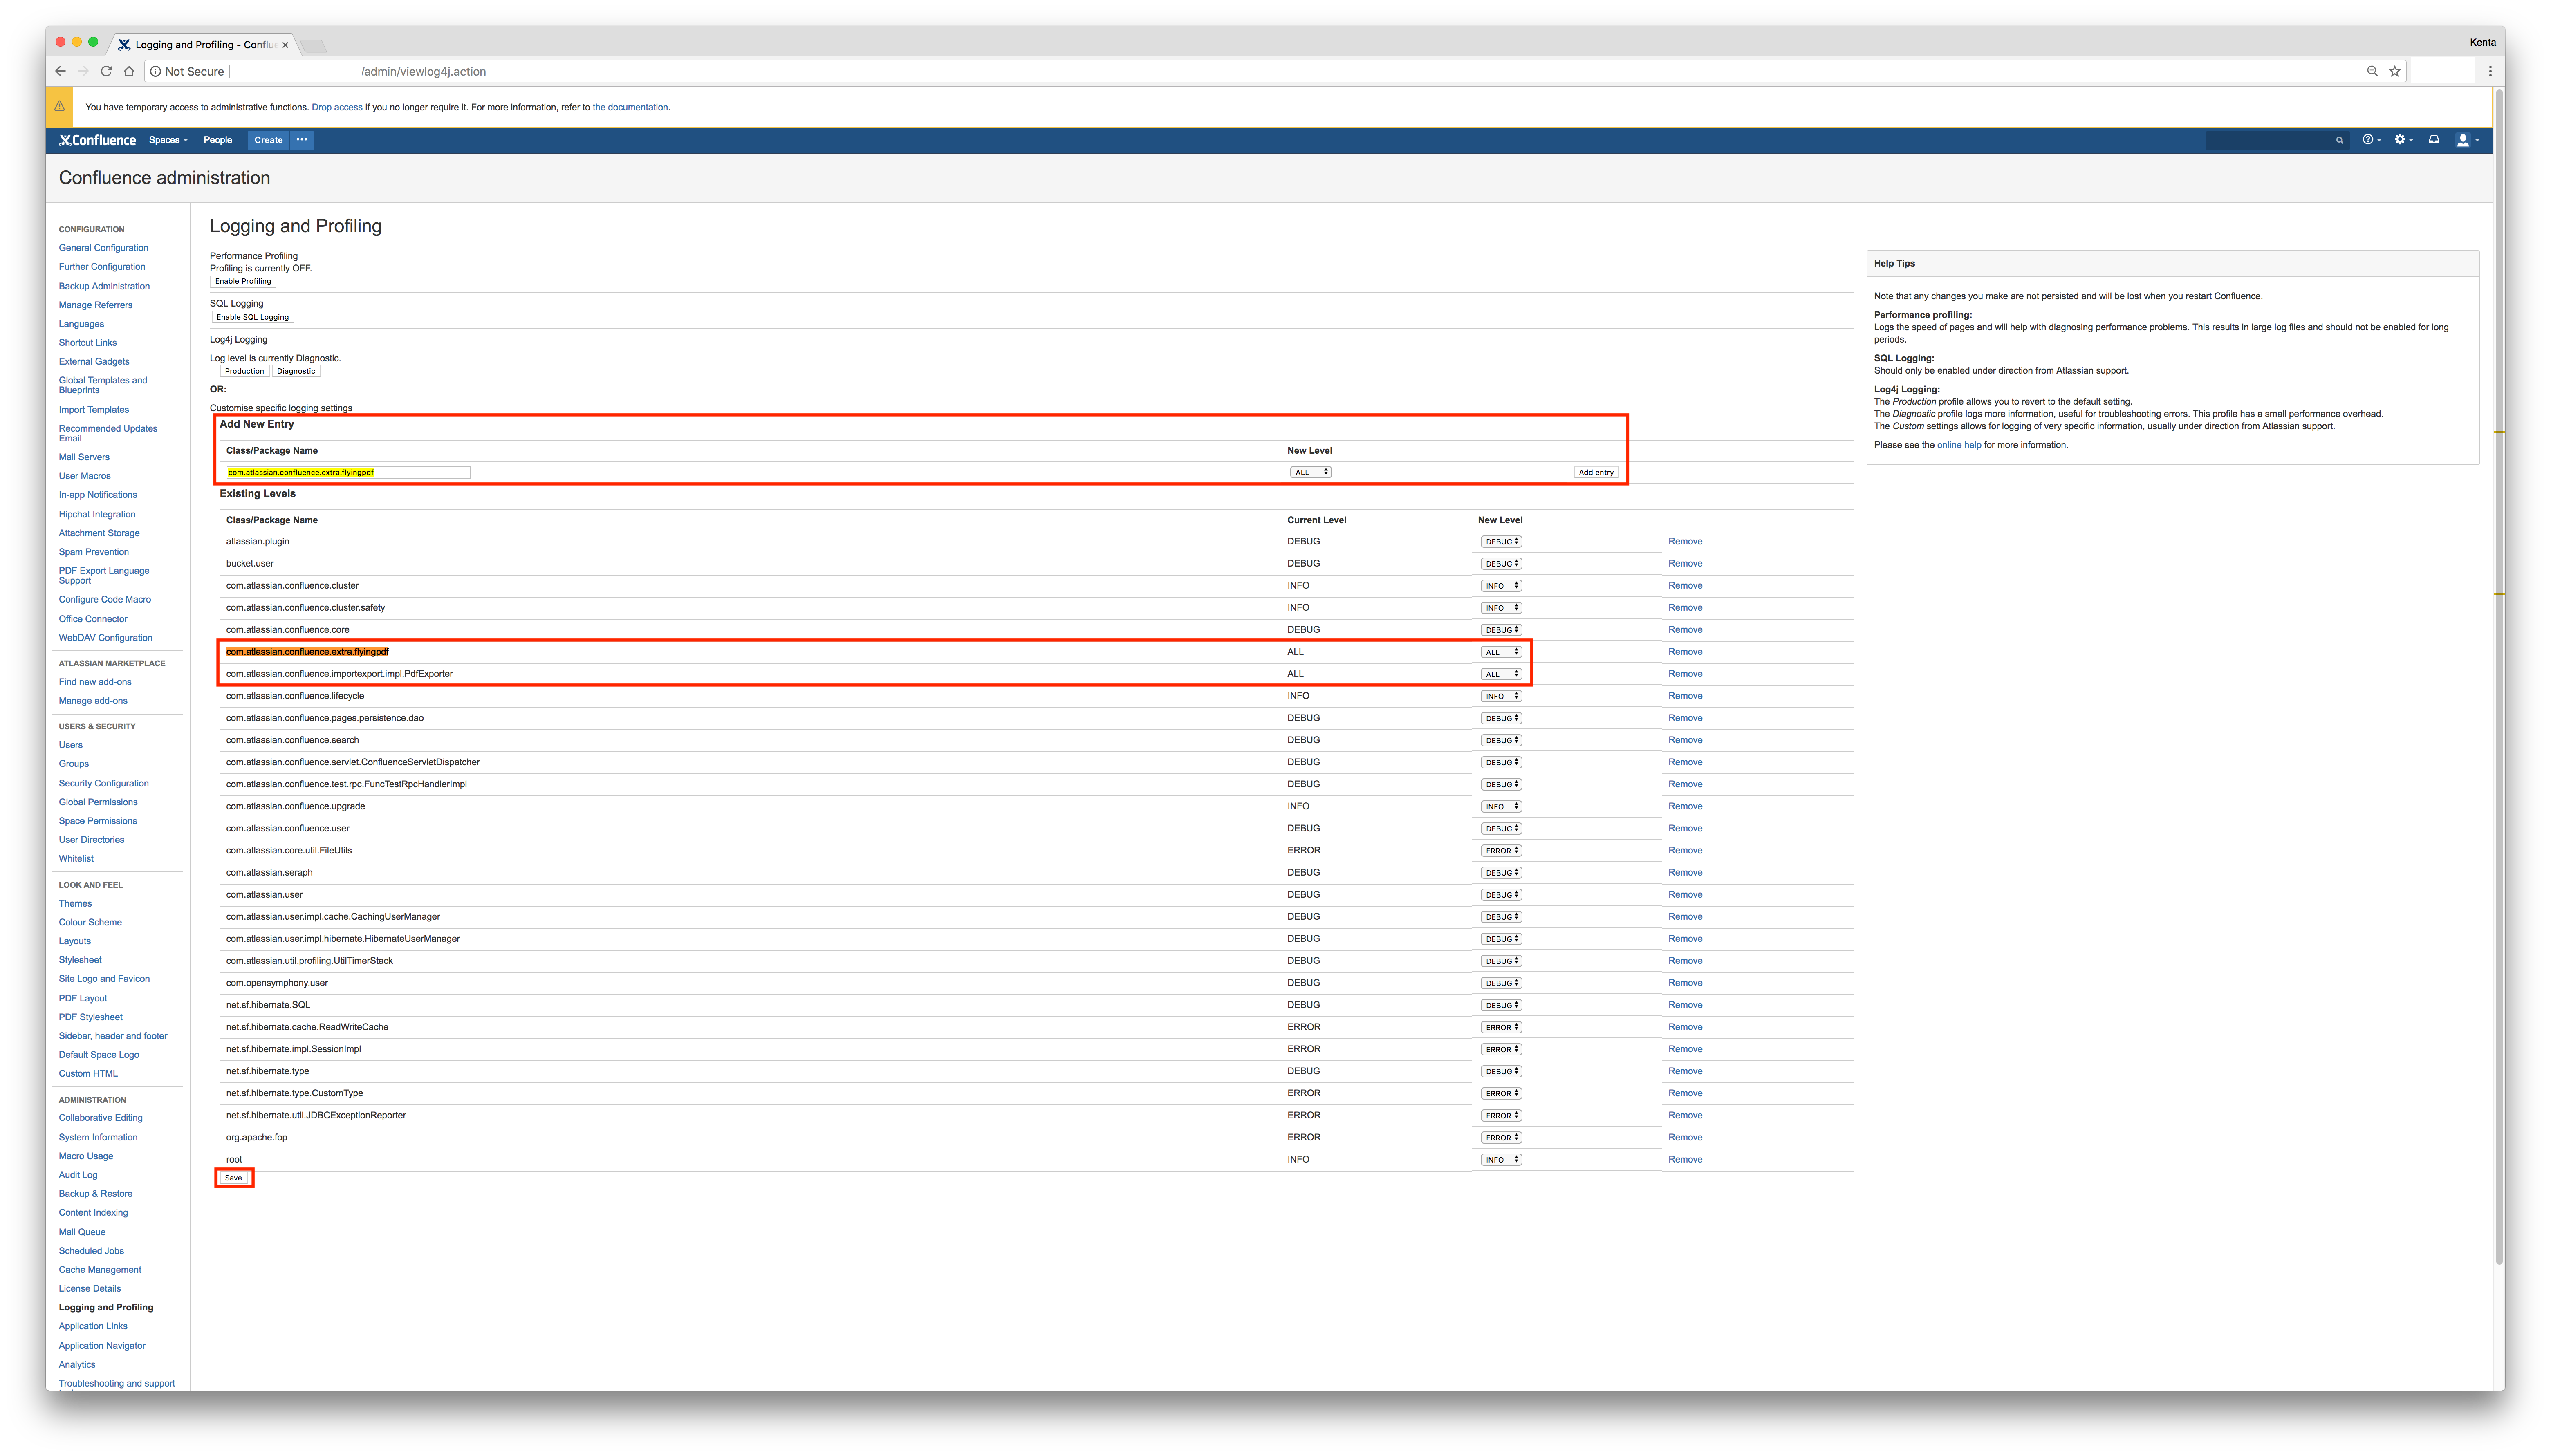Open the more options ellipsis next to Create
2551x1456 pixels.
[x=302, y=140]
